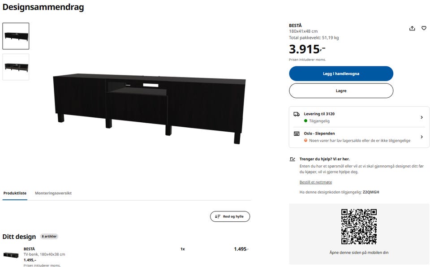The image size is (430, 267).
Task: Click Legg i handlevogna button
Action: 341,73
